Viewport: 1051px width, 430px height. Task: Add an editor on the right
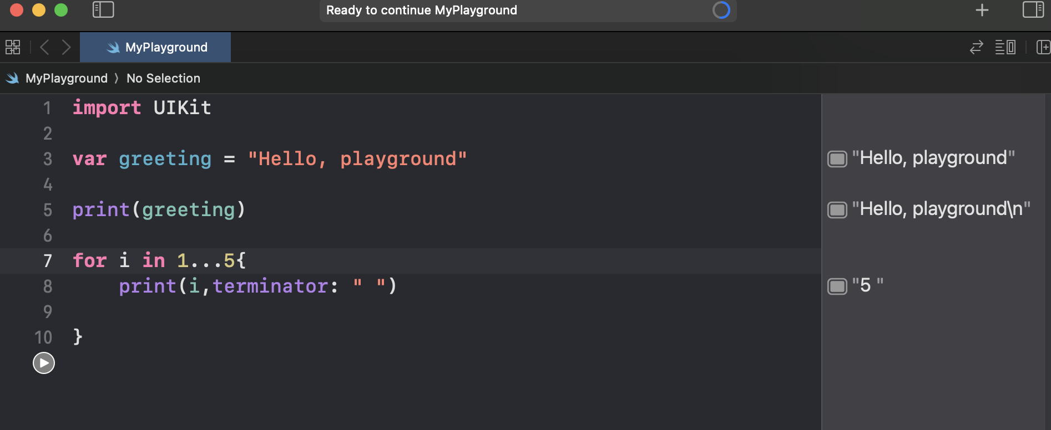(x=1043, y=47)
